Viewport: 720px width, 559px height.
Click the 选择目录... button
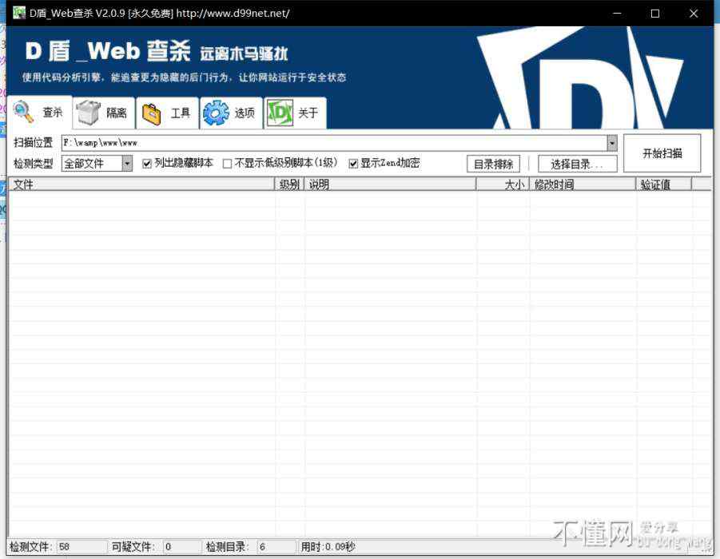(x=577, y=164)
